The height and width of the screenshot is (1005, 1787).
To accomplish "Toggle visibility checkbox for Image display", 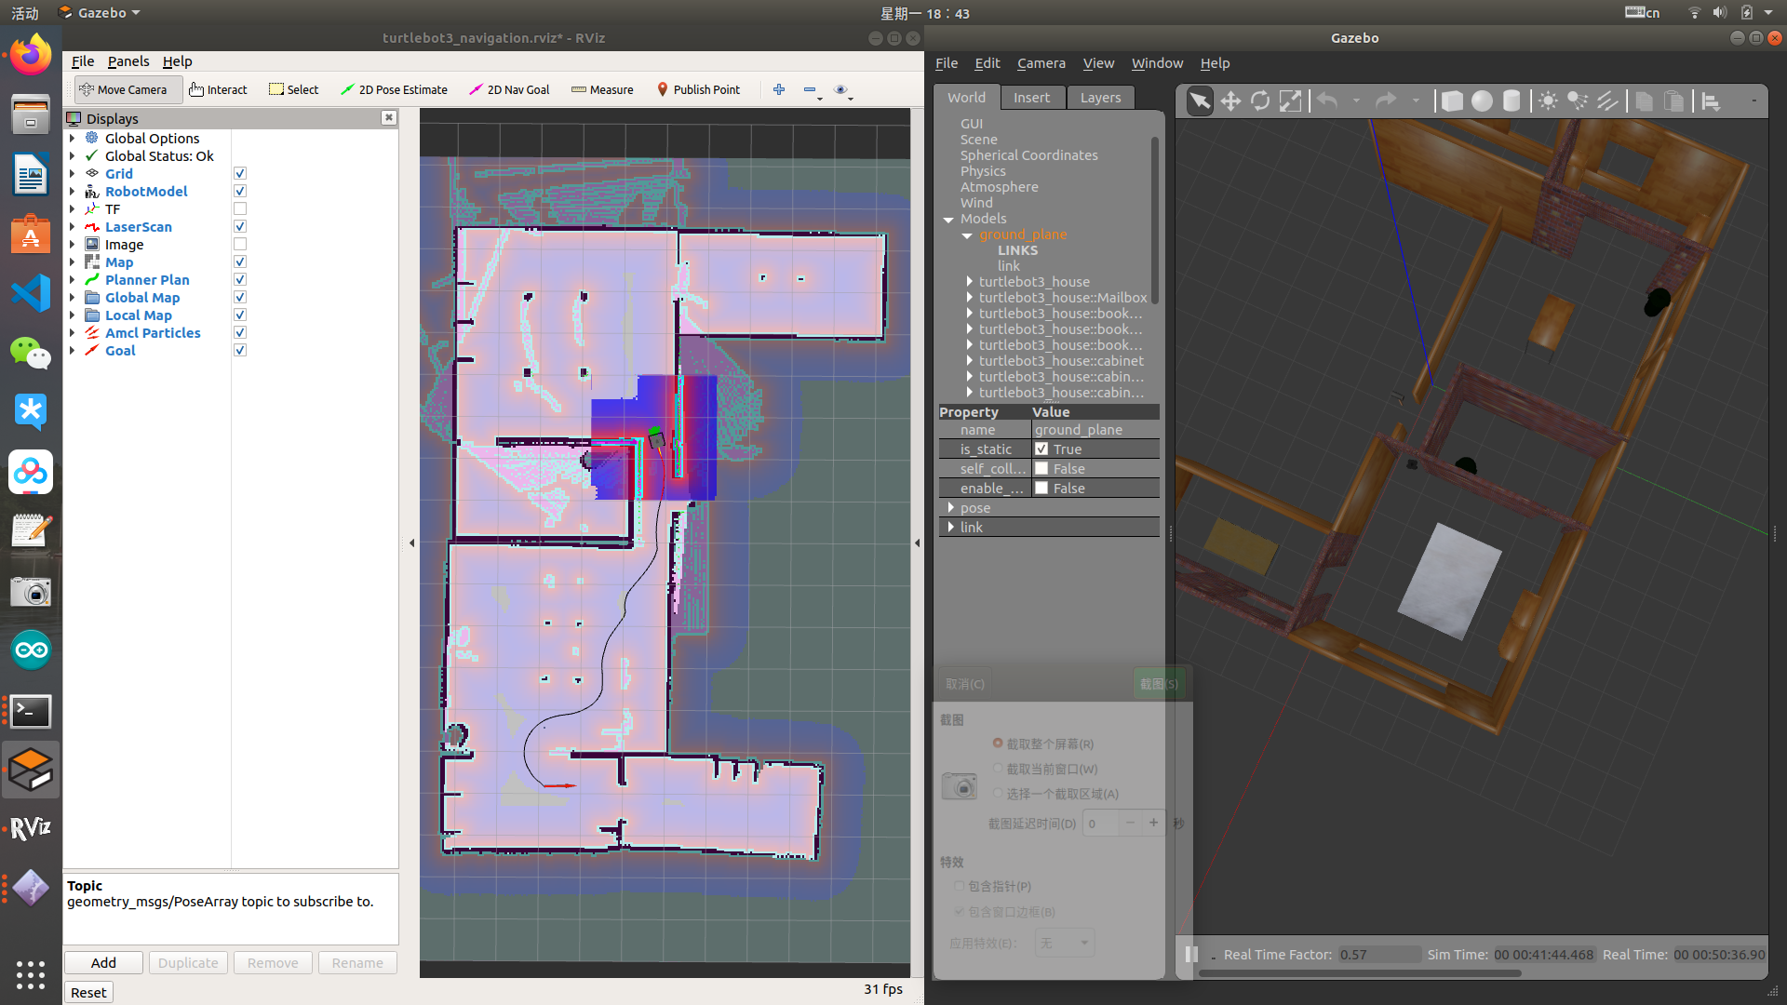I will [242, 244].
